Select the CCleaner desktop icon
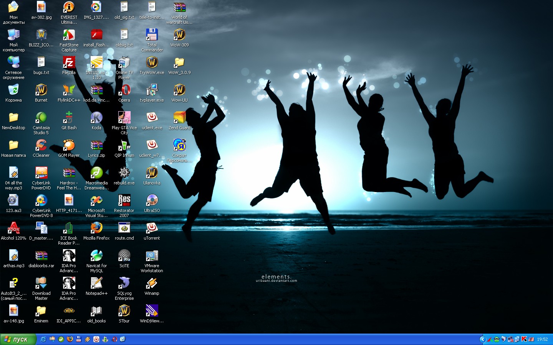Screen dimensions: 553x345 pos(41,146)
